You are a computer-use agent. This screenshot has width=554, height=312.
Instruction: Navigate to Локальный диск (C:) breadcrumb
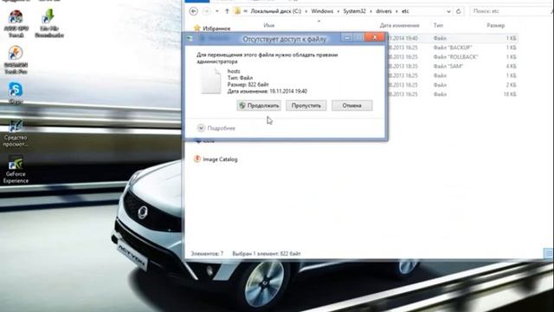[275, 11]
